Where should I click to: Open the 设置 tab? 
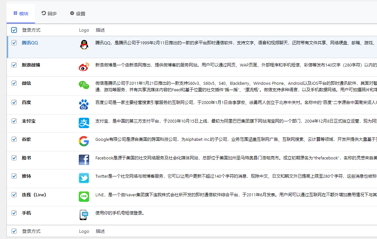point(77,14)
